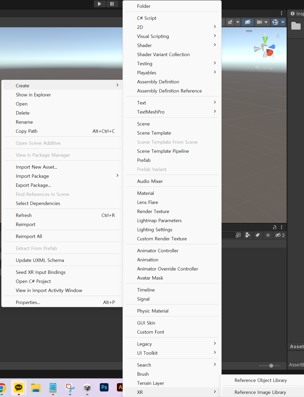304x397 pixels.
Task: Toggle hidden objects scene visibility button
Action: click(x=248, y=22)
